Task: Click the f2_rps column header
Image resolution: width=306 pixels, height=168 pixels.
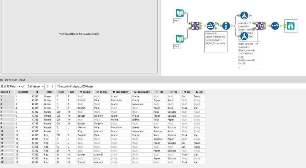Action: [x=174, y=92]
